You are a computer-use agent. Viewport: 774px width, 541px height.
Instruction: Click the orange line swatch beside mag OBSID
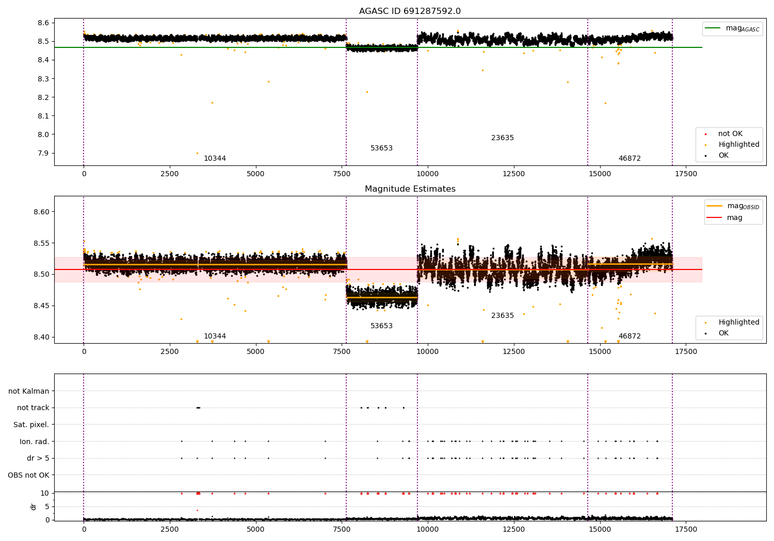(714, 206)
